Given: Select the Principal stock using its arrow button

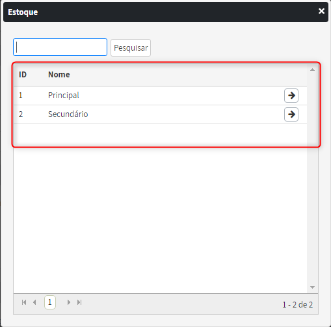Looking at the screenshot, I should [291, 96].
